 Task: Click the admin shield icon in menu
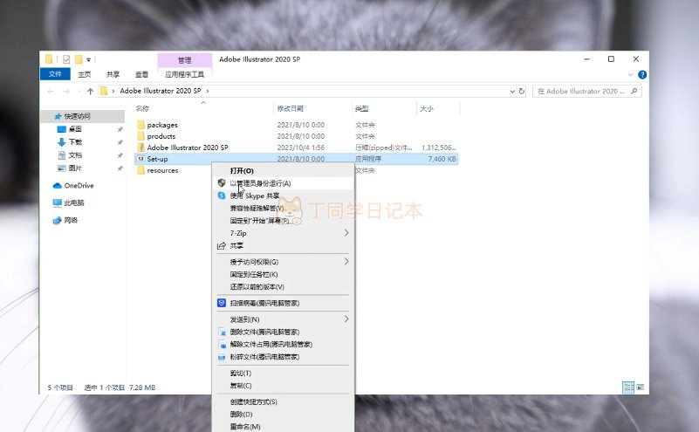tap(222, 182)
